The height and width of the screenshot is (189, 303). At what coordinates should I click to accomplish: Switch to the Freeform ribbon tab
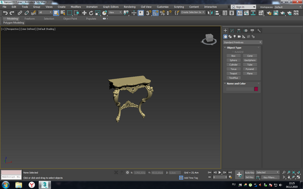[30, 18]
